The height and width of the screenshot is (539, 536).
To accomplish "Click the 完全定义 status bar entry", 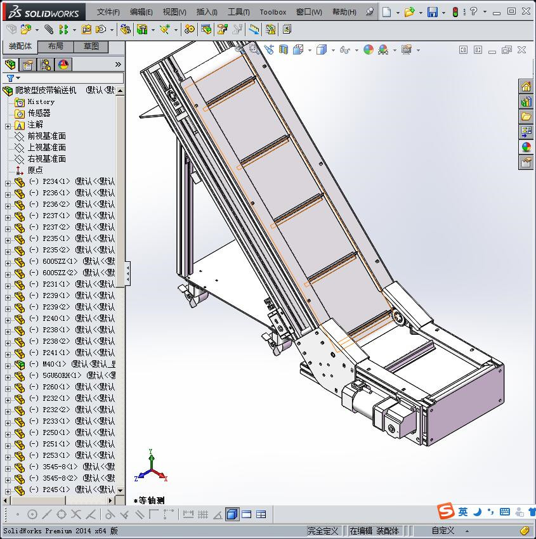I will coord(322,531).
